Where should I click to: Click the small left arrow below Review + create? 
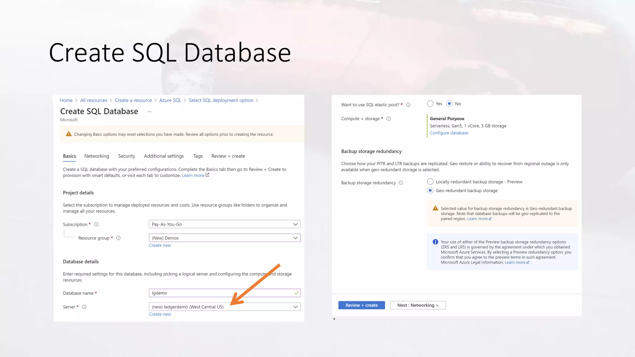point(334,319)
